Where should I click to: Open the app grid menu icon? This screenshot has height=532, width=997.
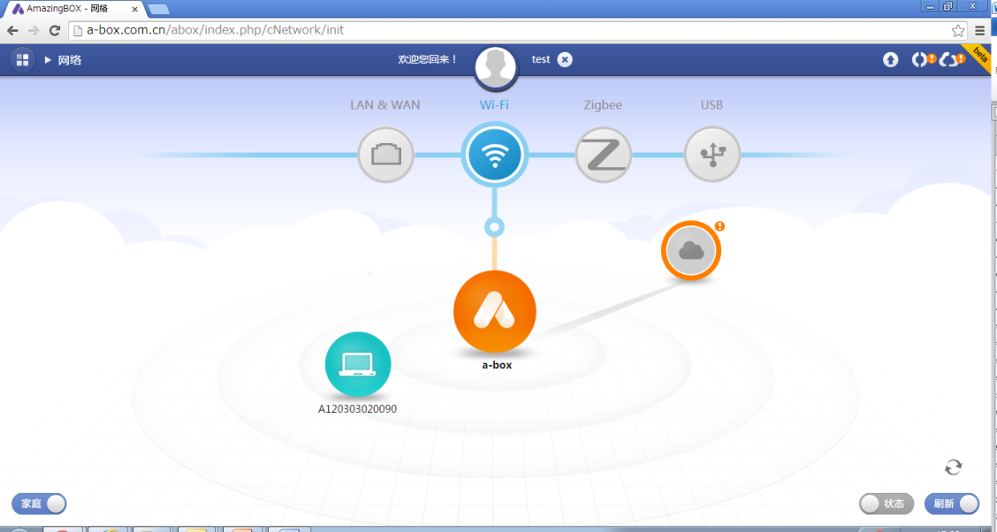(x=22, y=60)
